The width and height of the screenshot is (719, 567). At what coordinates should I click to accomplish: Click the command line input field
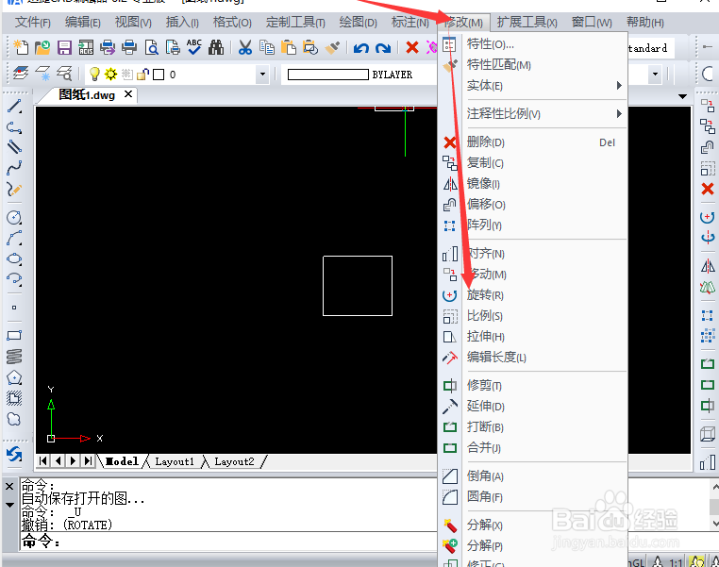[x=228, y=542]
